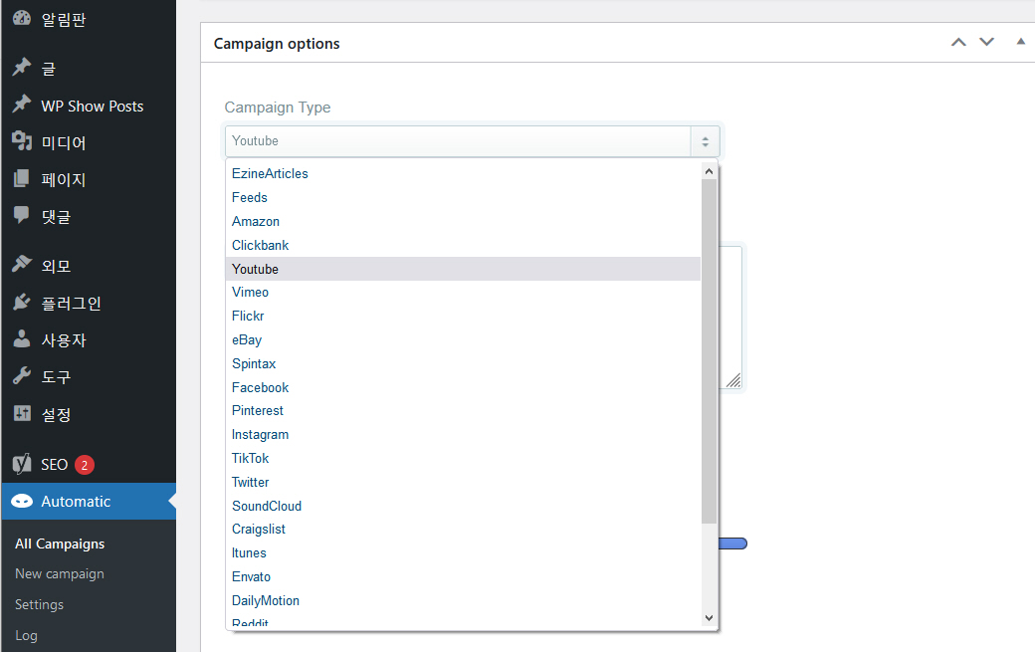Pick TikTok in the dropdown
The height and width of the screenshot is (652, 1035).
[x=463, y=458]
